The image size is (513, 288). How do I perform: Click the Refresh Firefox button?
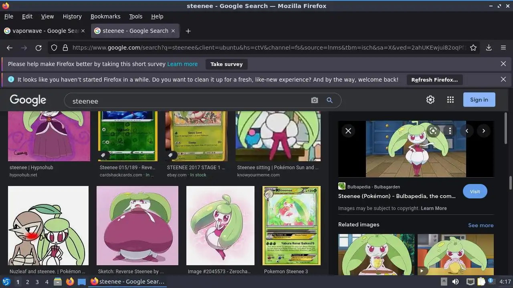point(434,80)
